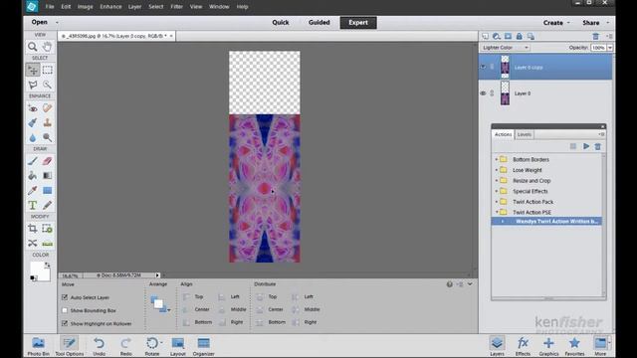Select the Smart Brush tool

[33, 122]
